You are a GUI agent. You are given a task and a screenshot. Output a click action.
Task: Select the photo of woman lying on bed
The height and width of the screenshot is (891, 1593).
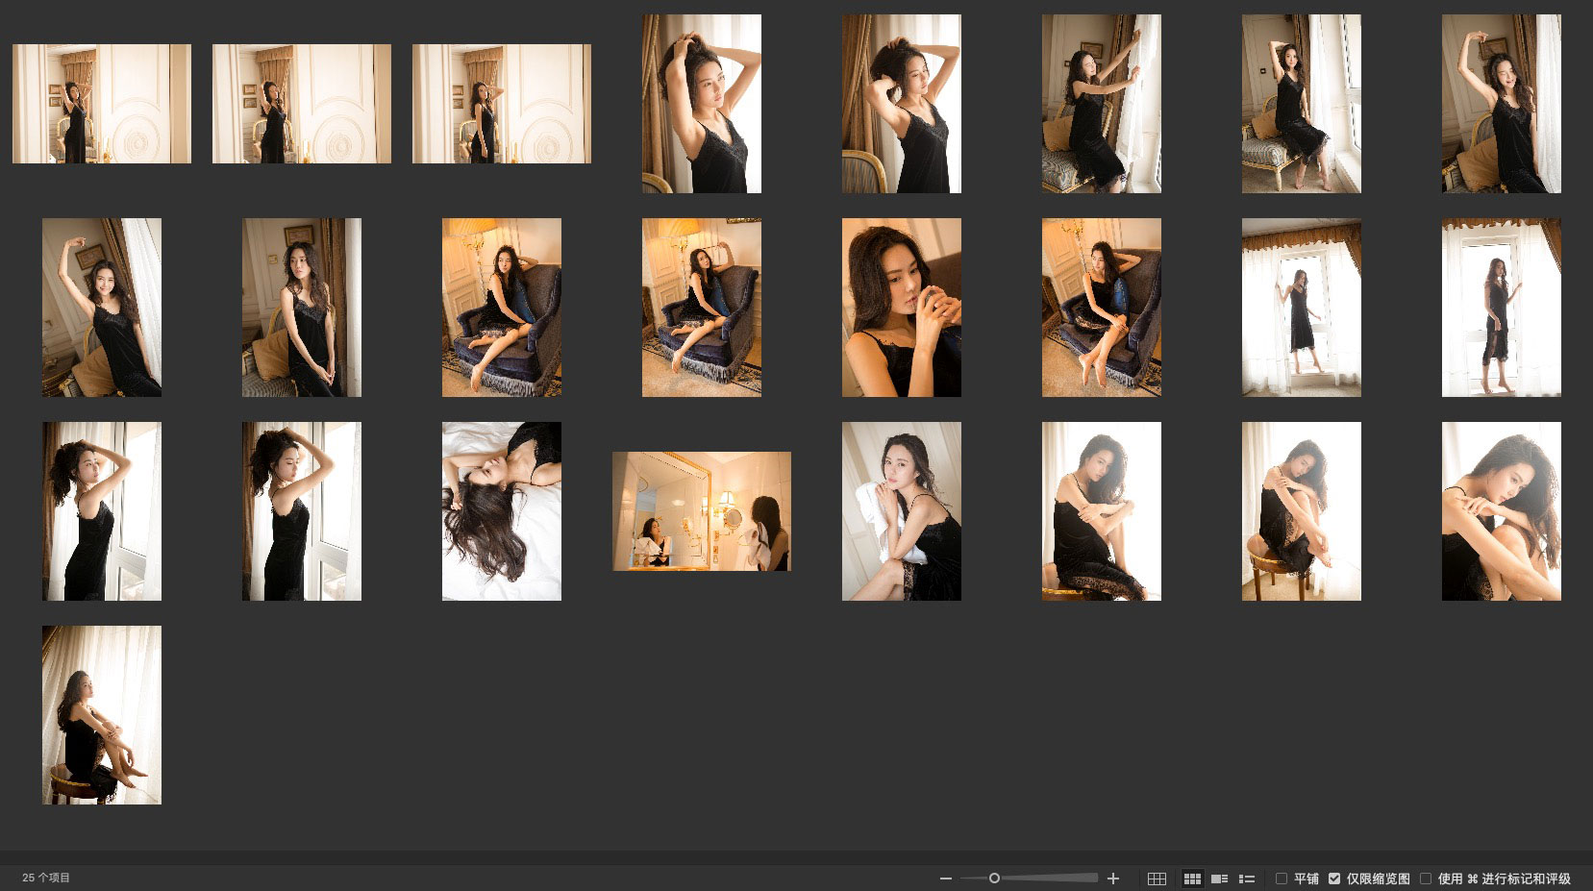(502, 511)
